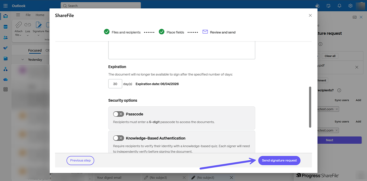The height and width of the screenshot is (181, 367).
Task: Open the notifications bell icon
Action: pyautogui.click(x=339, y=6)
